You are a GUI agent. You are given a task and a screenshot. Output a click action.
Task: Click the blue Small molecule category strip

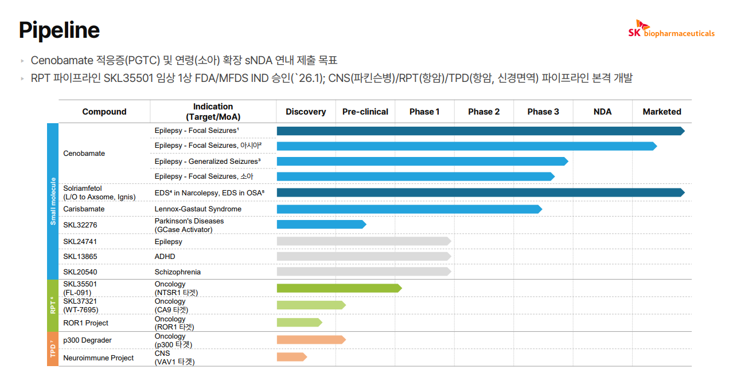coord(53,201)
